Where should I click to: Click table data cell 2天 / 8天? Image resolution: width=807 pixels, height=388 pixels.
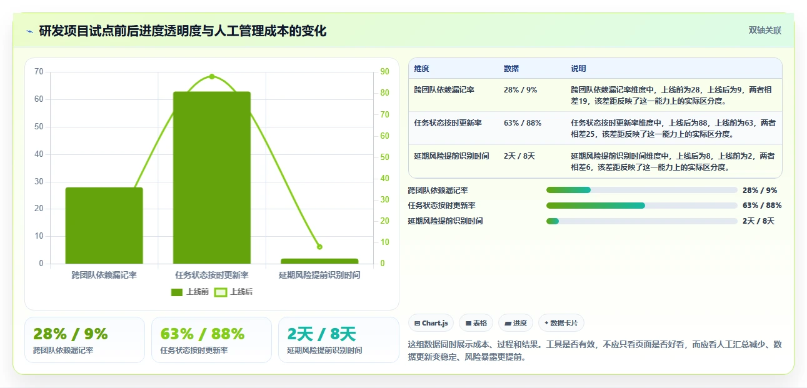pos(519,156)
